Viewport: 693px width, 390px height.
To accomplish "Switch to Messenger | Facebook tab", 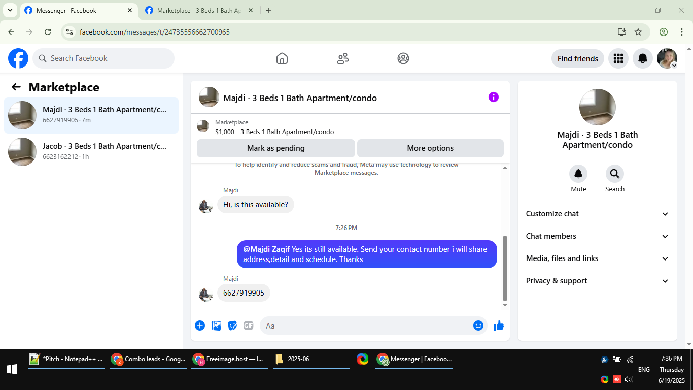I will pyautogui.click(x=79, y=10).
